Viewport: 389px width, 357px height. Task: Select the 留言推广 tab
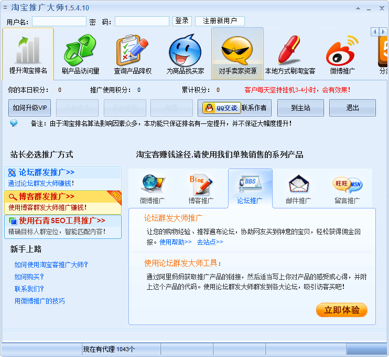pos(347,188)
